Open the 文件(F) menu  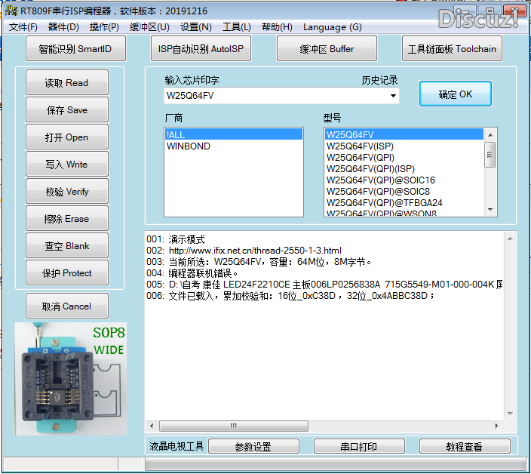click(x=23, y=27)
